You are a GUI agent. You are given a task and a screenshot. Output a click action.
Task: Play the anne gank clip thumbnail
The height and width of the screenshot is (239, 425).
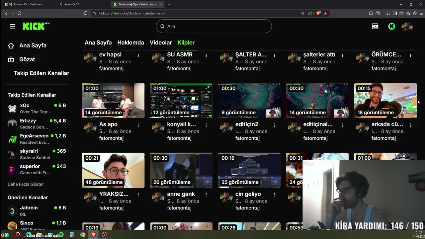(x=181, y=170)
